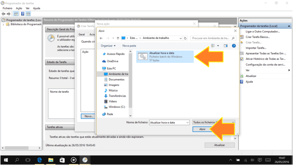Go to Acesso Rápido in the sidebar
This screenshot has height=165, width=293.
click(115, 54)
